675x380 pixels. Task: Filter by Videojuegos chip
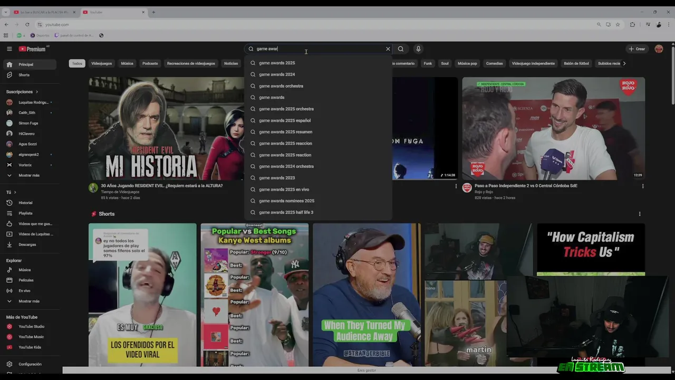tap(101, 63)
